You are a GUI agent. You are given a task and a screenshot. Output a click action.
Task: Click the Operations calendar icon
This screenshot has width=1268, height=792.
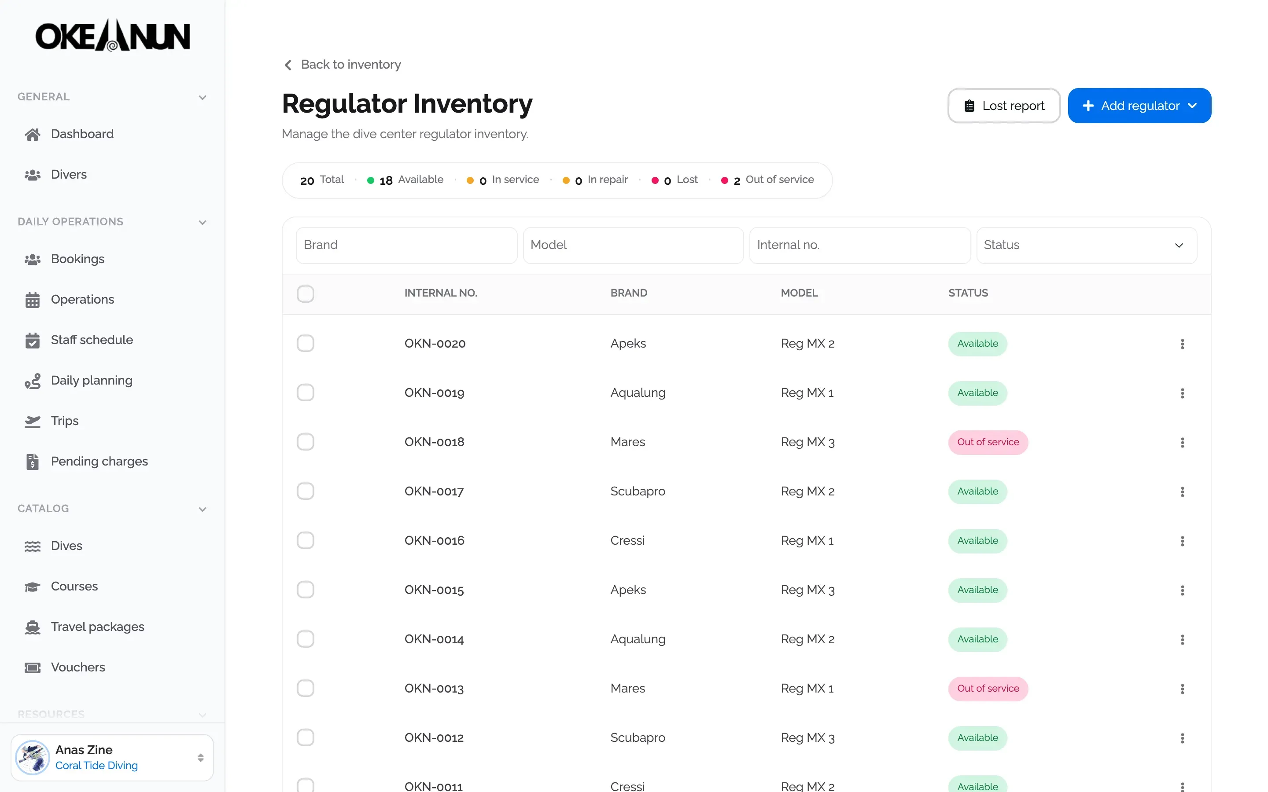tap(33, 300)
